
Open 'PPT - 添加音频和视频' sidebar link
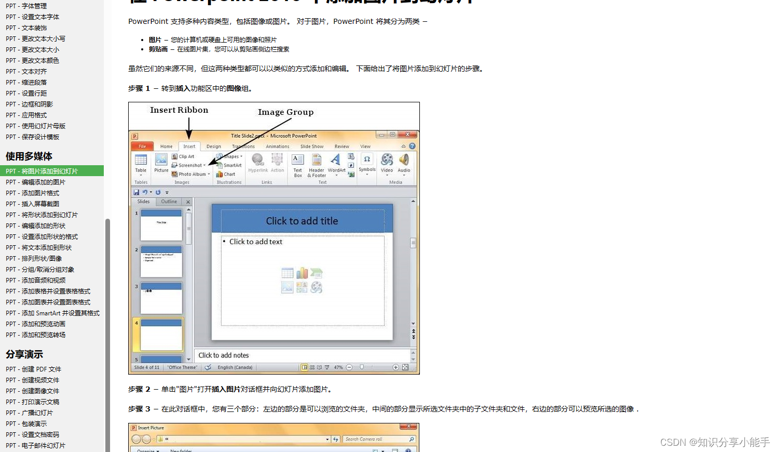pos(36,280)
